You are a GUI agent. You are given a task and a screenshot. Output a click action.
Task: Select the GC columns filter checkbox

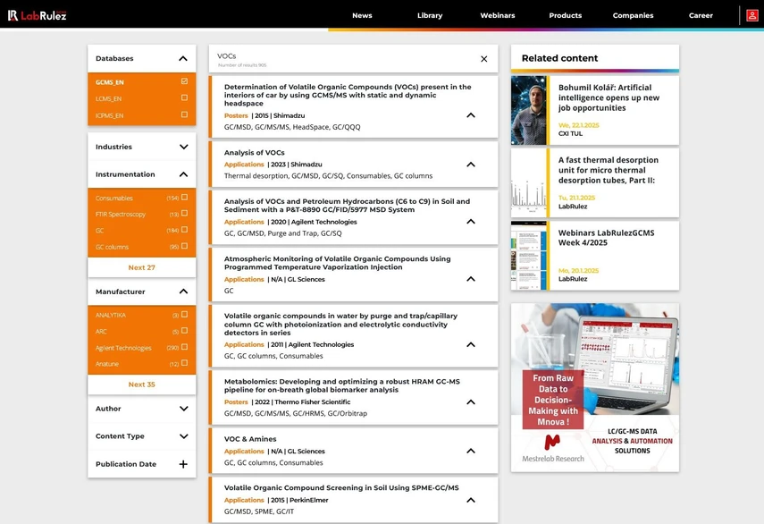coord(184,246)
